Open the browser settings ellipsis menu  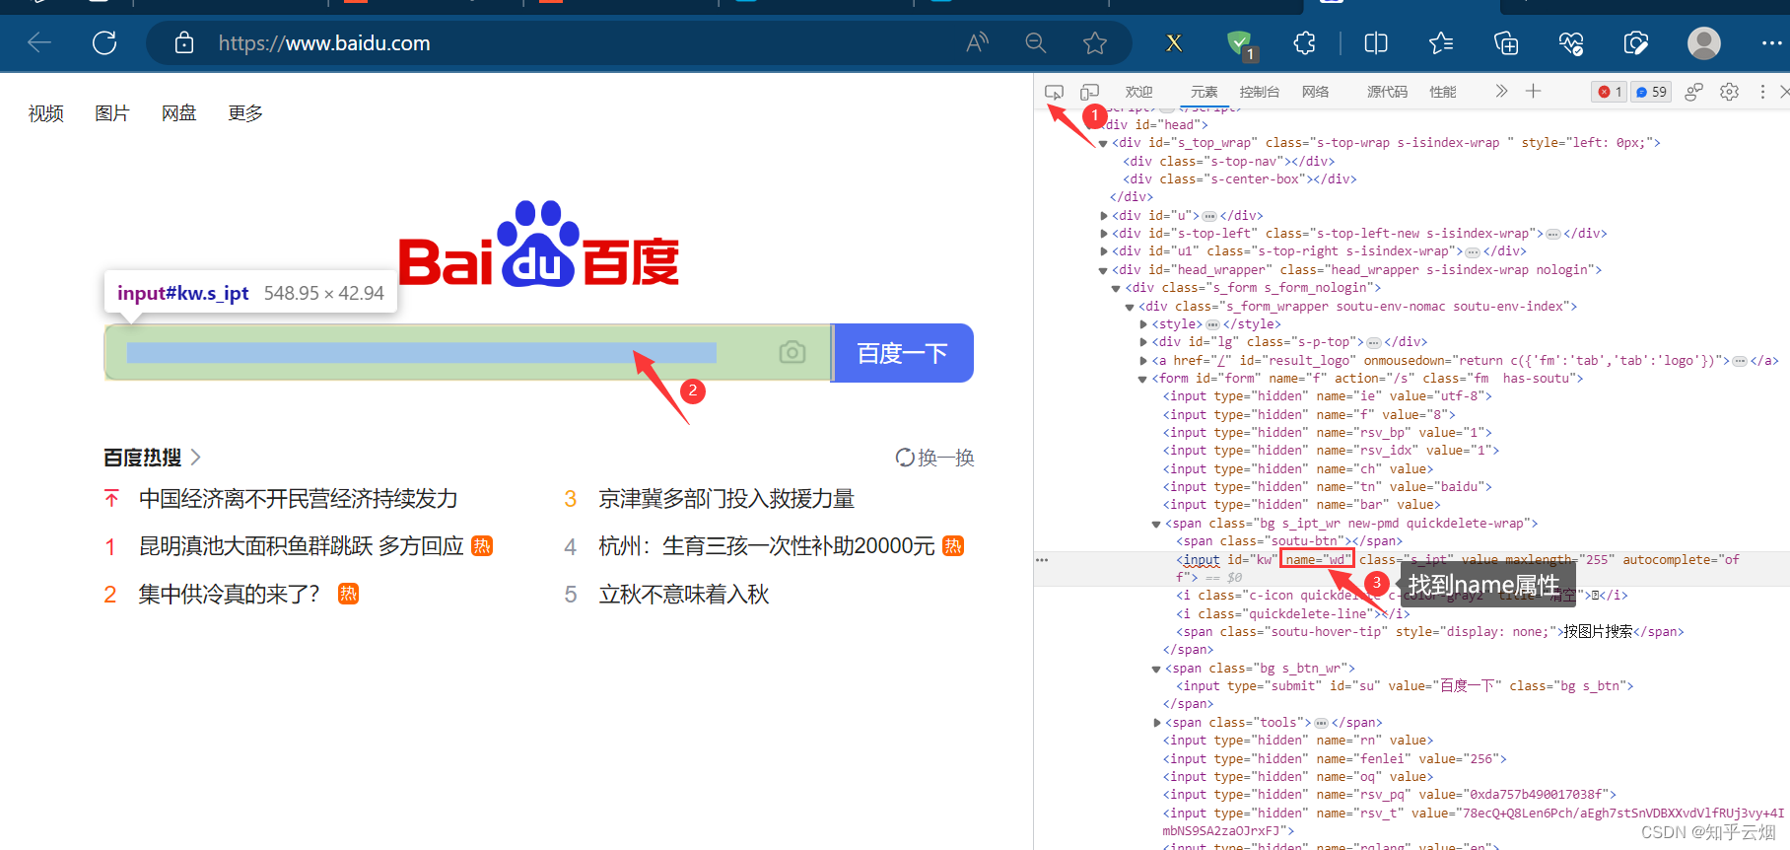tap(1771, 42)
